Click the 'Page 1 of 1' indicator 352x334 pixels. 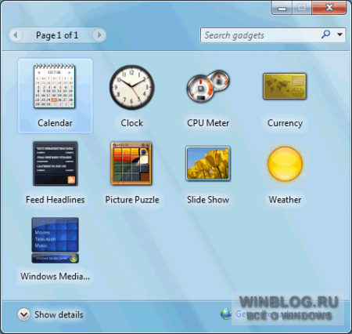click(x=57, y=35)
